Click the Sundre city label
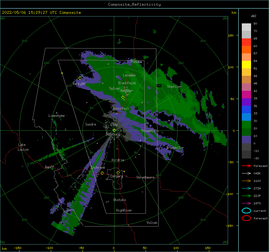 [91, 124]
